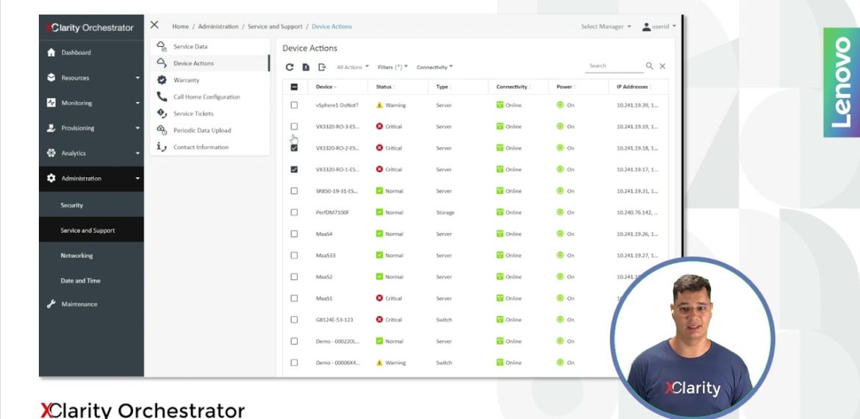The width and height of the screenshot is (860, 419).
Task: Check the SR850-19-31 row checkbox
Action: pyautogui.click(x=294, y=191)
